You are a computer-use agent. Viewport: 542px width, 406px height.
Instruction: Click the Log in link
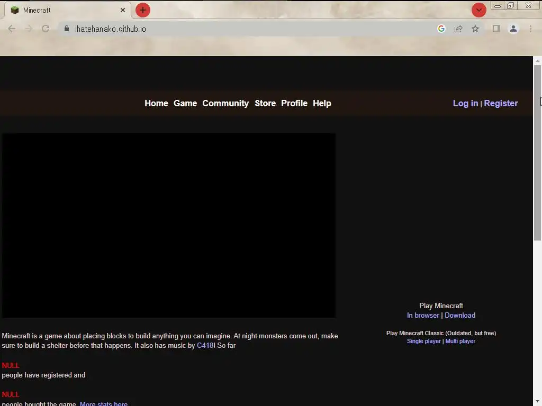click(x=465, y=103)
